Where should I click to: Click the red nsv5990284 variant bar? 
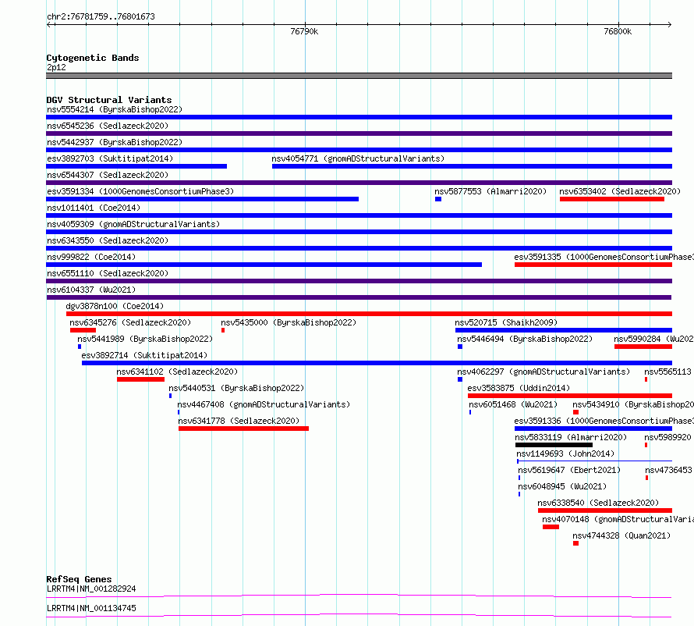point(643,347)
